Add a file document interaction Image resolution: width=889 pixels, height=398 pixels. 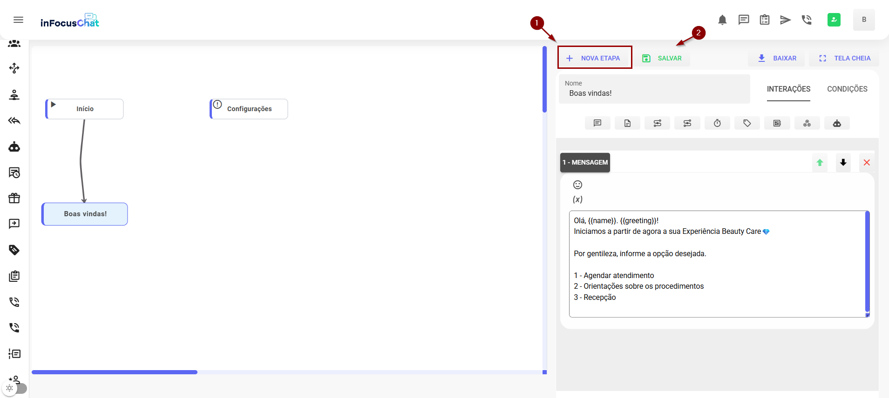coord(627,123)
